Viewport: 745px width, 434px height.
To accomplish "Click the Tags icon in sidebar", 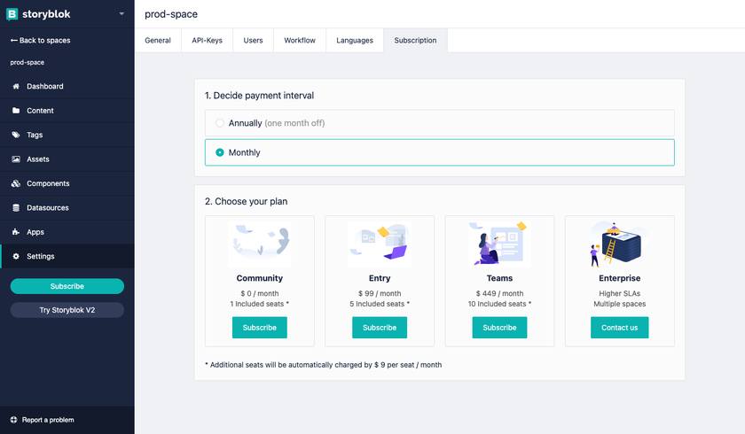I will [16, 136].
